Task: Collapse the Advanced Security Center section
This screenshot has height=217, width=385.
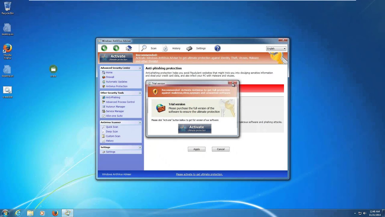Action: 140,68
